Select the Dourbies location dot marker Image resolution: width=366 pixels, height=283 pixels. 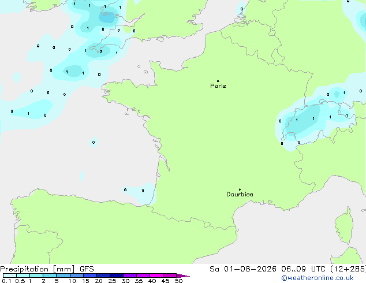[240, 189]
